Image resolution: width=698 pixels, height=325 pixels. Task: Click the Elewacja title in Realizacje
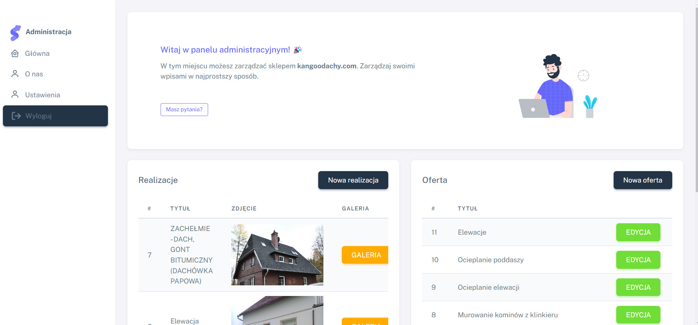click(x=185, y=321)
